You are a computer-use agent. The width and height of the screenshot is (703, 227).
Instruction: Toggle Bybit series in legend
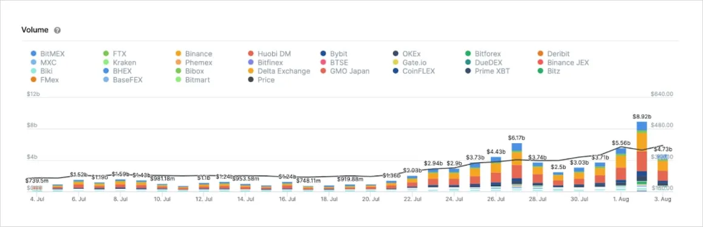334,54
